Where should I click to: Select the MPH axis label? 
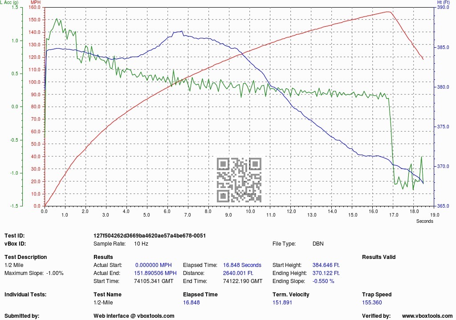click(35, 3)
